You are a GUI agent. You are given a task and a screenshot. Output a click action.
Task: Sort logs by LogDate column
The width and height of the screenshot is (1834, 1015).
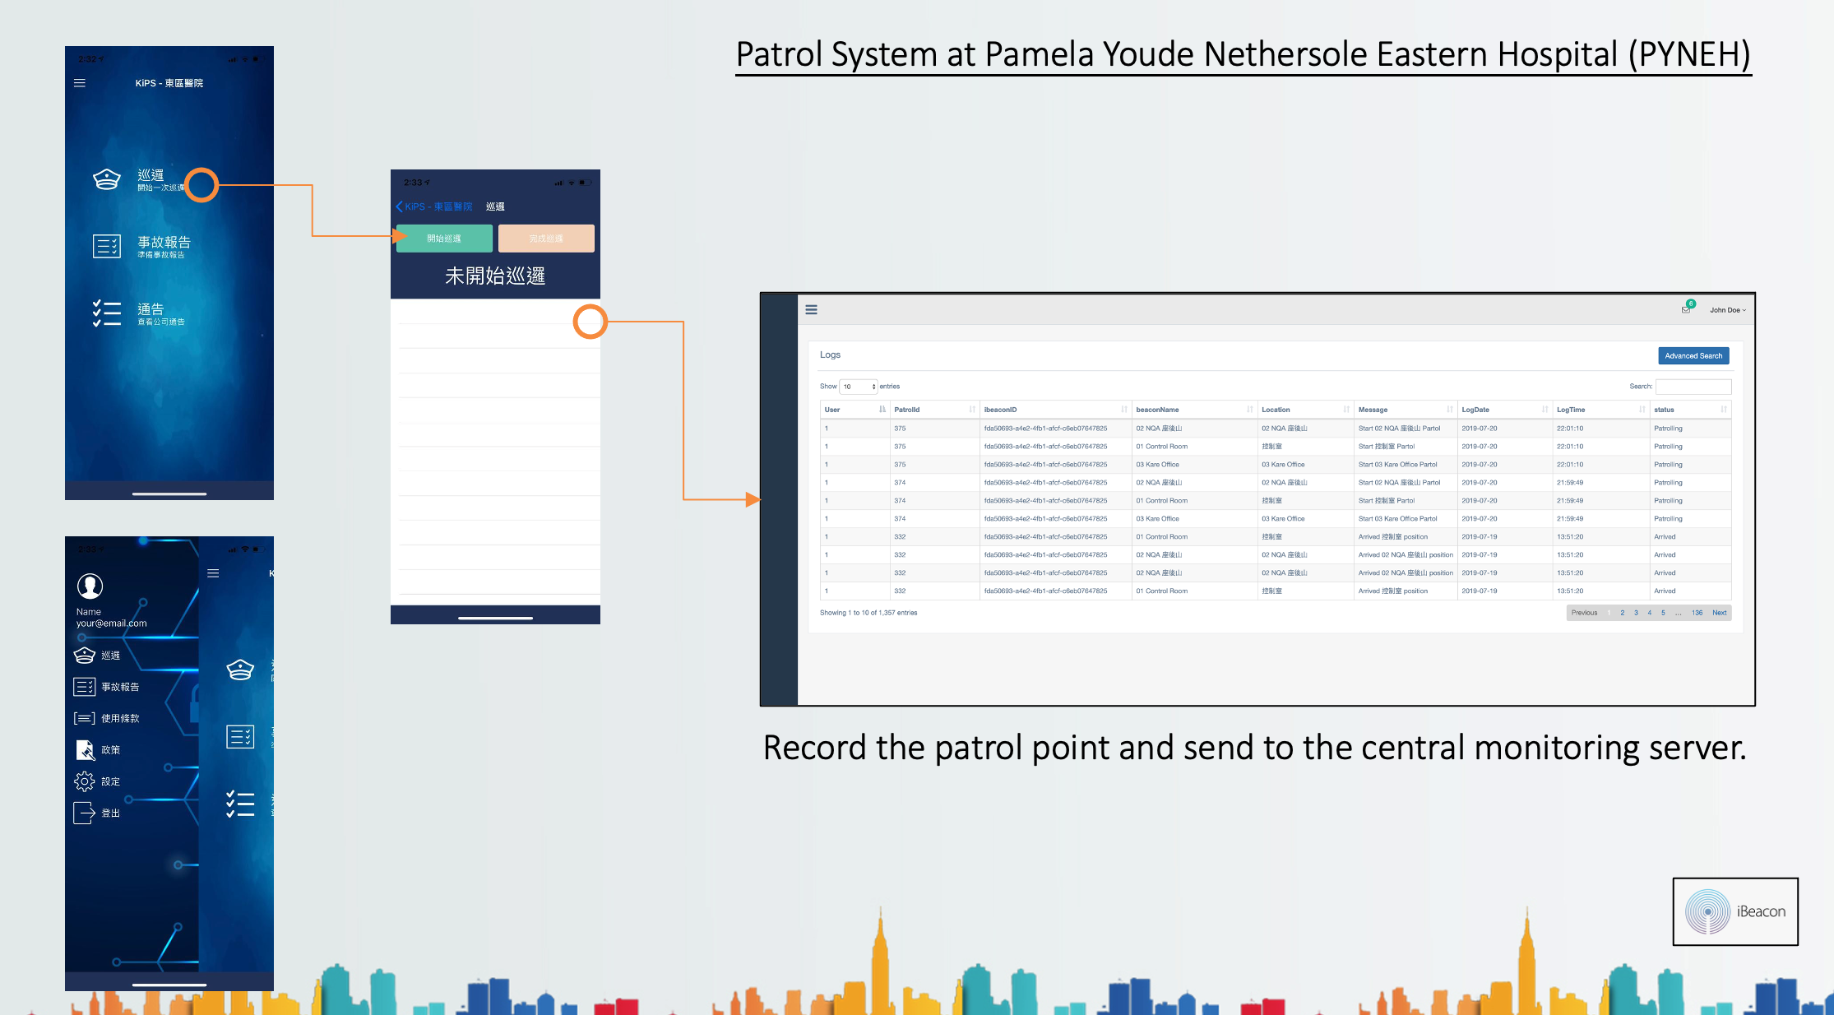(1505, 410)
